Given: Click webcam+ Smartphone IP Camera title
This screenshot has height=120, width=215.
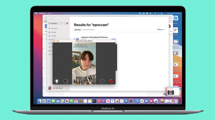Looking at the screenshot, I should [x=94, y=37].
